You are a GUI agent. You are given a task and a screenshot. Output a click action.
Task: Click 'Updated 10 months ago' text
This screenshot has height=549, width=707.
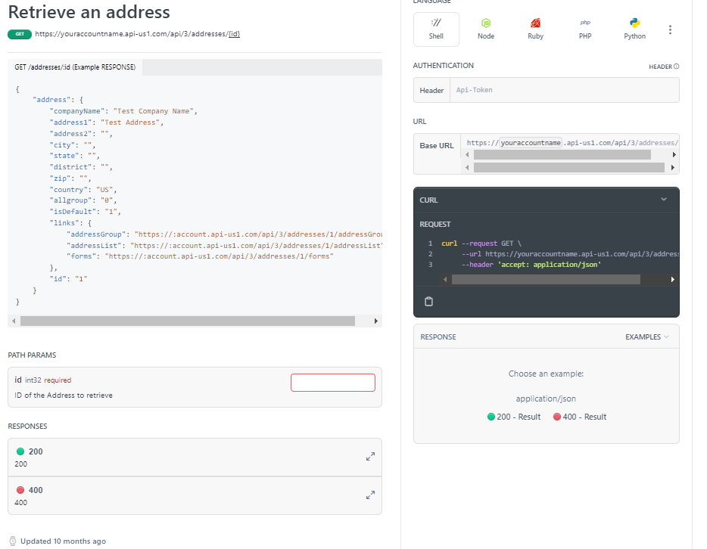click(63, 541)
